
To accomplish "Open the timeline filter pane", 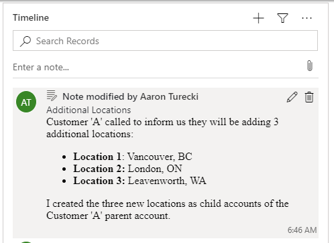I will [x=282, y=18].
